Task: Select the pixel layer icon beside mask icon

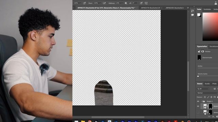Action: [199, 52]
